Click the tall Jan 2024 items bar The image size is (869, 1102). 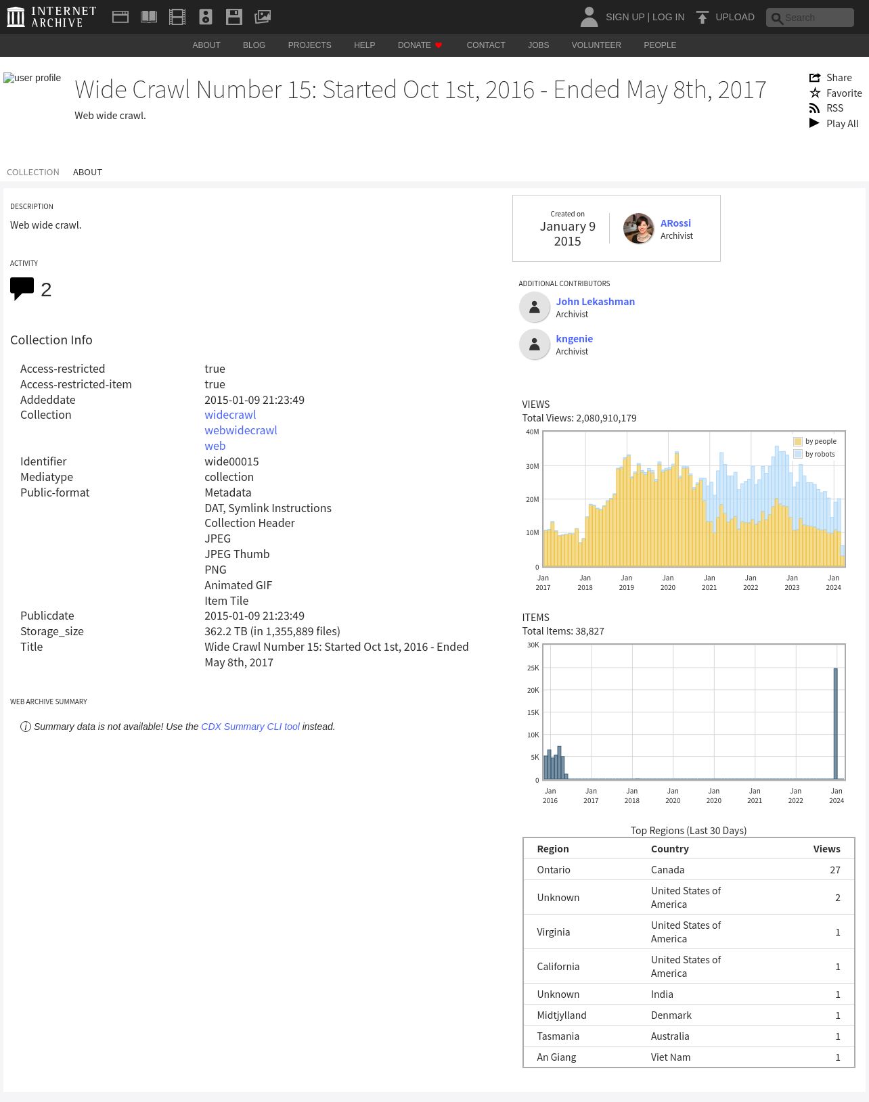click(x=836, y=724)
